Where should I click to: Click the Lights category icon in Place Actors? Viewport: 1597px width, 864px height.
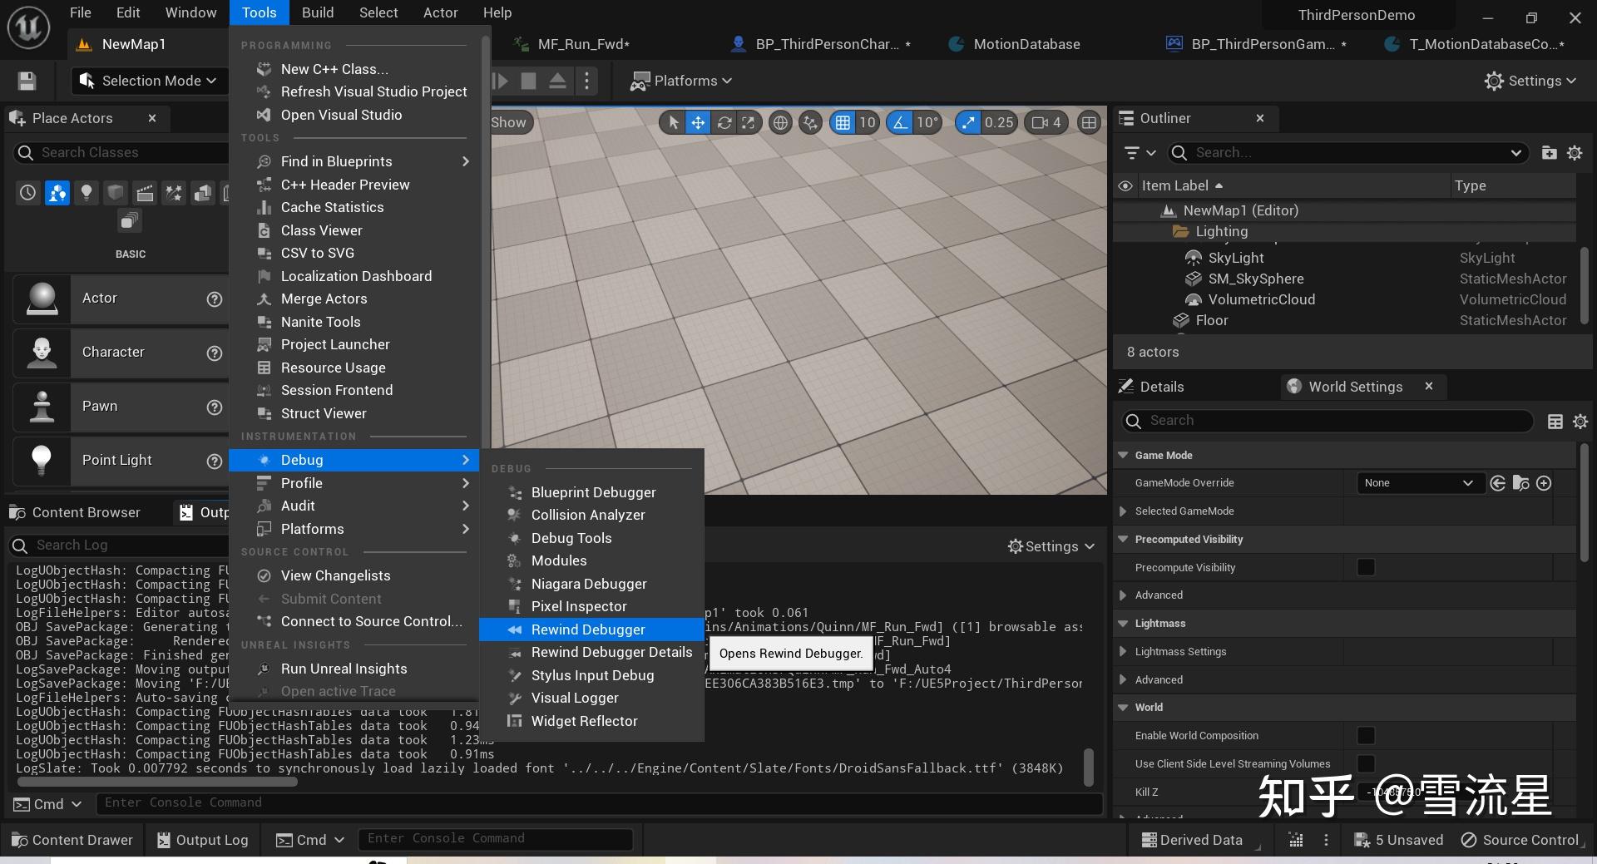click(x=86, y=193)
